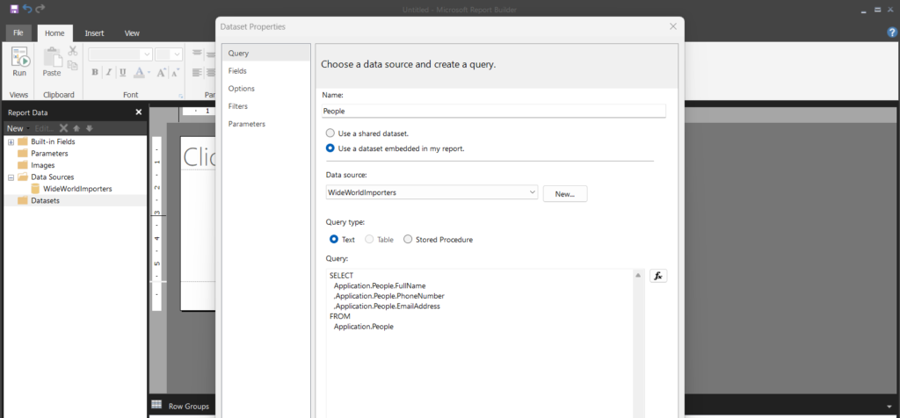
Task: Click the font color A icon
Action: [x=139, y=72]
